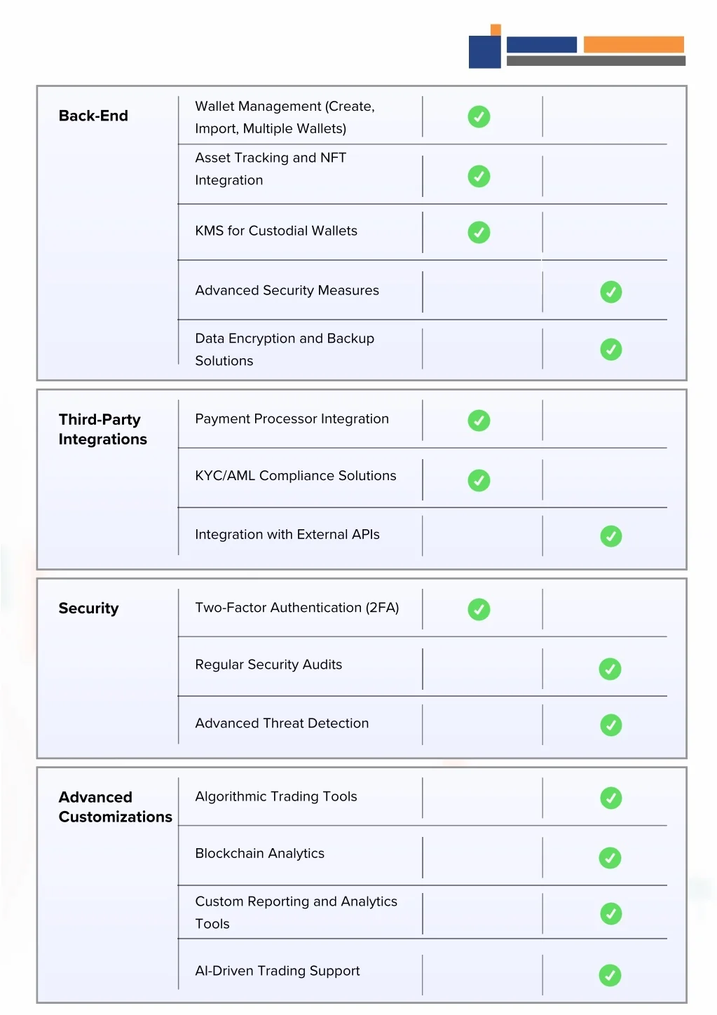Image resolution: width=717 pixels, height=1015 pixels.
Task: Click the AI-Driven Trading Support checkmark
Action: [610, 975]
